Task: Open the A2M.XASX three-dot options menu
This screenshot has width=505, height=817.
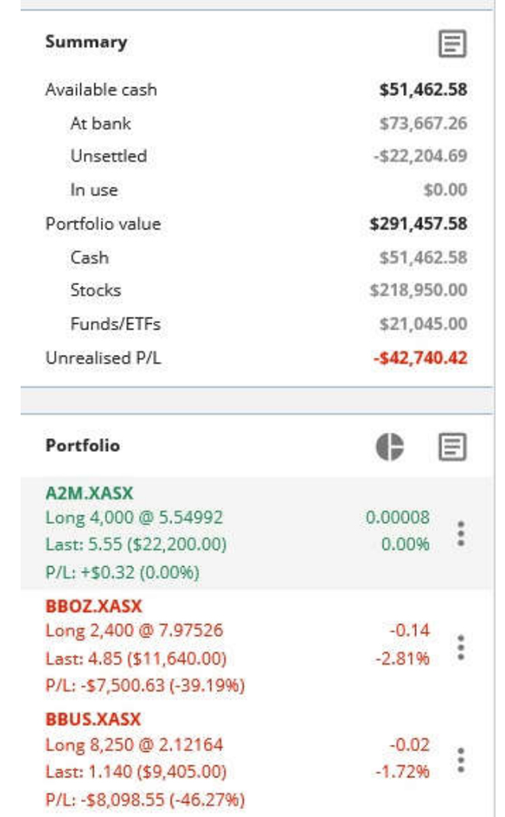Action: coord(461,534)
